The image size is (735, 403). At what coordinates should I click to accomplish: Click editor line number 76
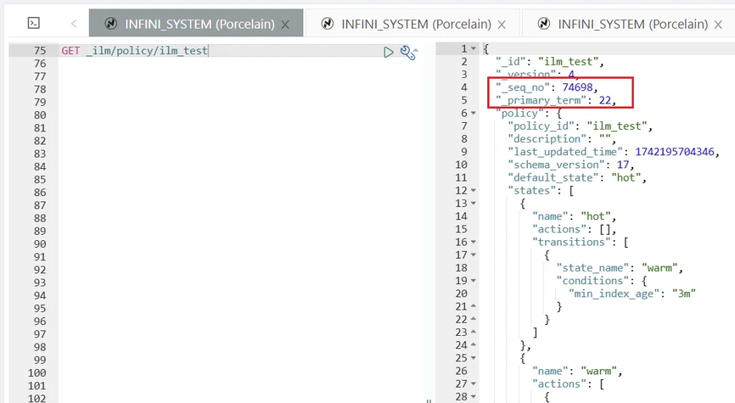click(40, 64)
